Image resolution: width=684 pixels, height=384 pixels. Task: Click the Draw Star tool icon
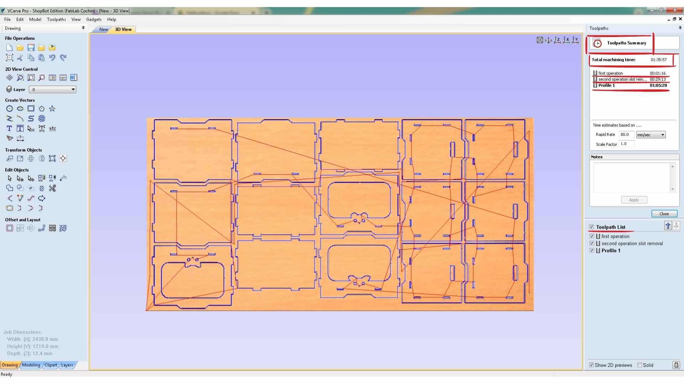tap(52, 109)
